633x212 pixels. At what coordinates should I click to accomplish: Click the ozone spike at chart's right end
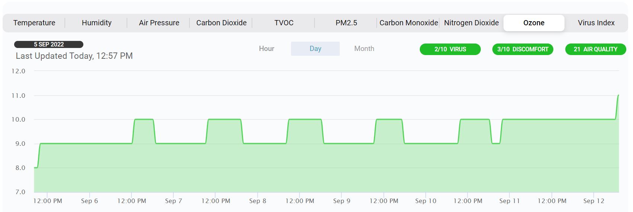point(618,96)
